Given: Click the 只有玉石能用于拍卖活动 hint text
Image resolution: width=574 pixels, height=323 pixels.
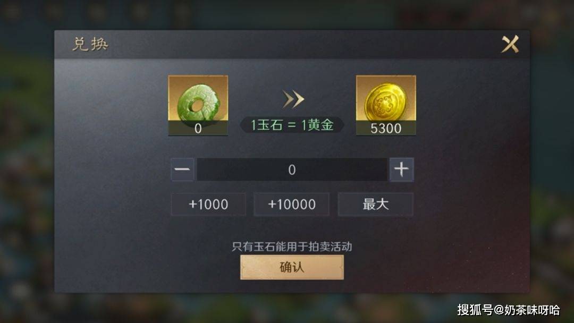Looking at the screenshot, I should coord(292,246).
